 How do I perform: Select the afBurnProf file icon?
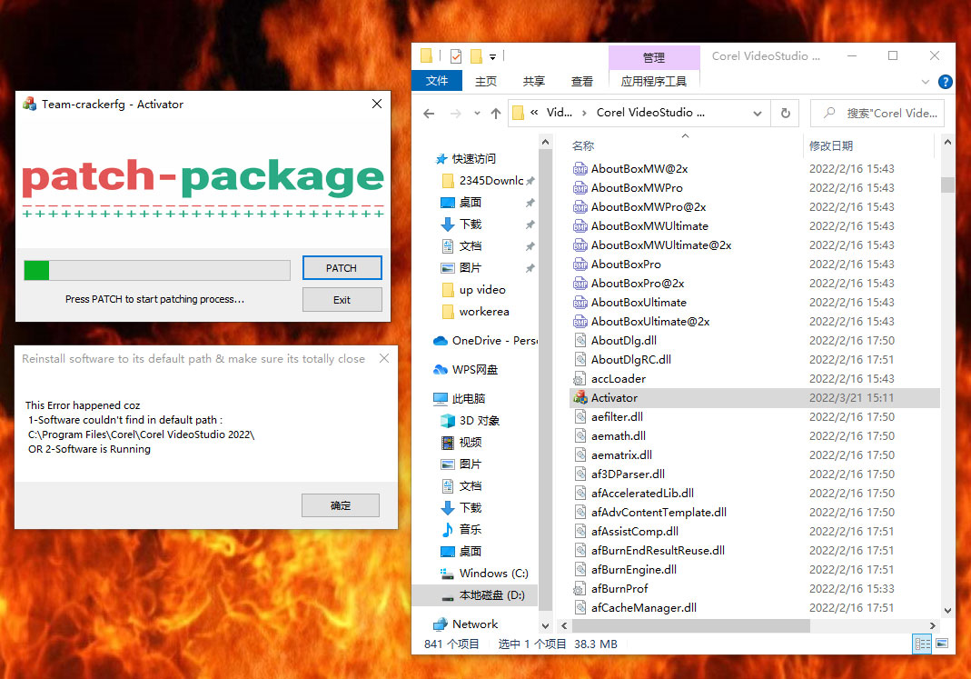(580, 588)
